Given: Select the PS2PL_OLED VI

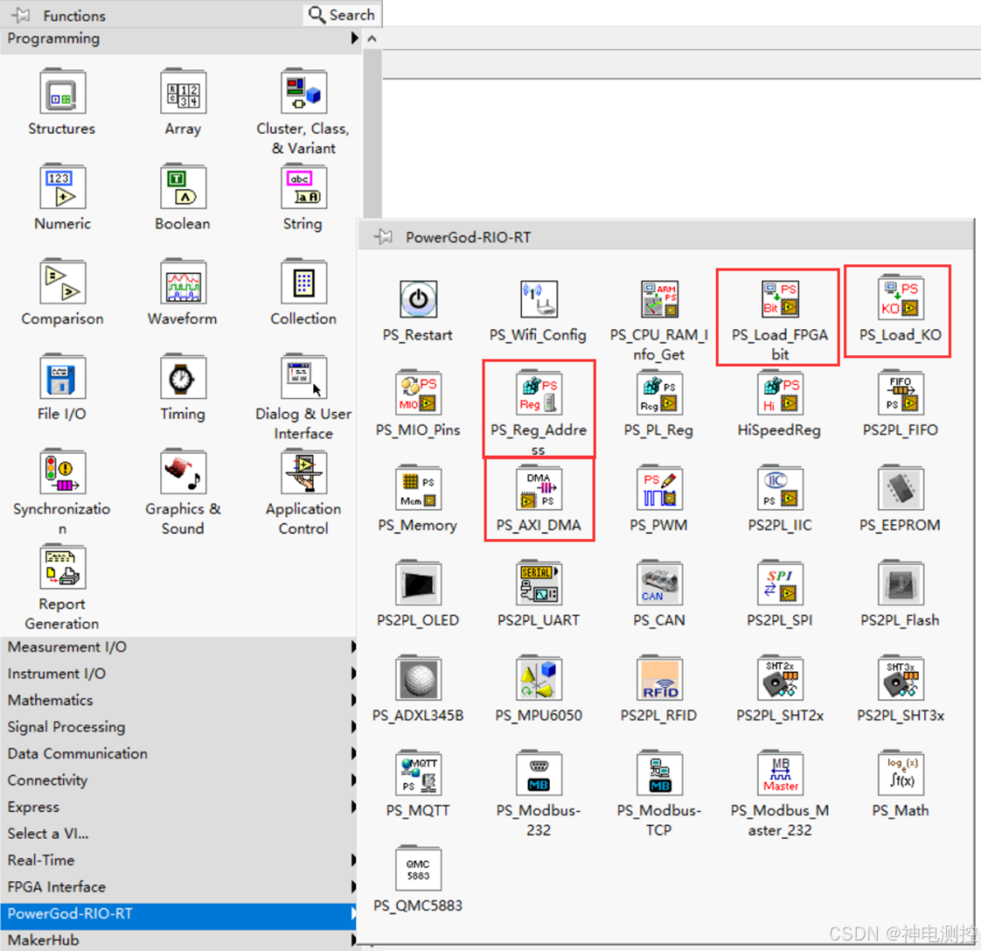Looking at the screenshot, I should tap(418, 583).
